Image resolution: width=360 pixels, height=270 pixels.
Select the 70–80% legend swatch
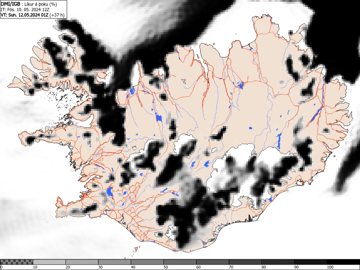tap(245, 262)
